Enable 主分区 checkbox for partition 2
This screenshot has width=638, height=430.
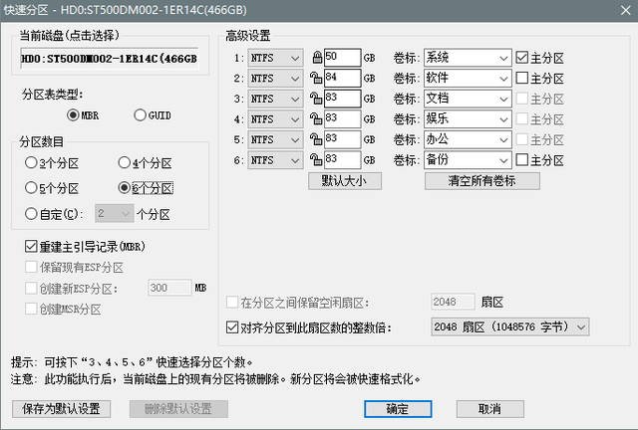tap(539, 78)
